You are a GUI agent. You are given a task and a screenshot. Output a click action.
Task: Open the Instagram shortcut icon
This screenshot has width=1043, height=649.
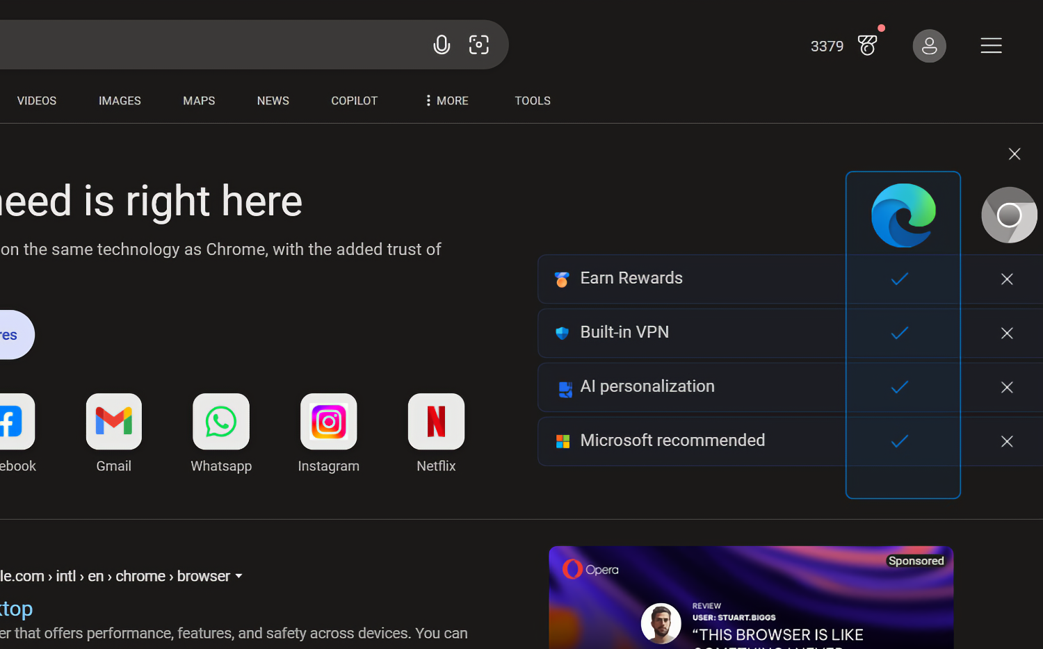pyautogui.click(x=329, y=422)
